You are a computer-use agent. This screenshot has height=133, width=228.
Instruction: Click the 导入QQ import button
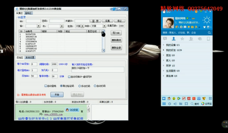pyautogui.click(x=116, y=33)
